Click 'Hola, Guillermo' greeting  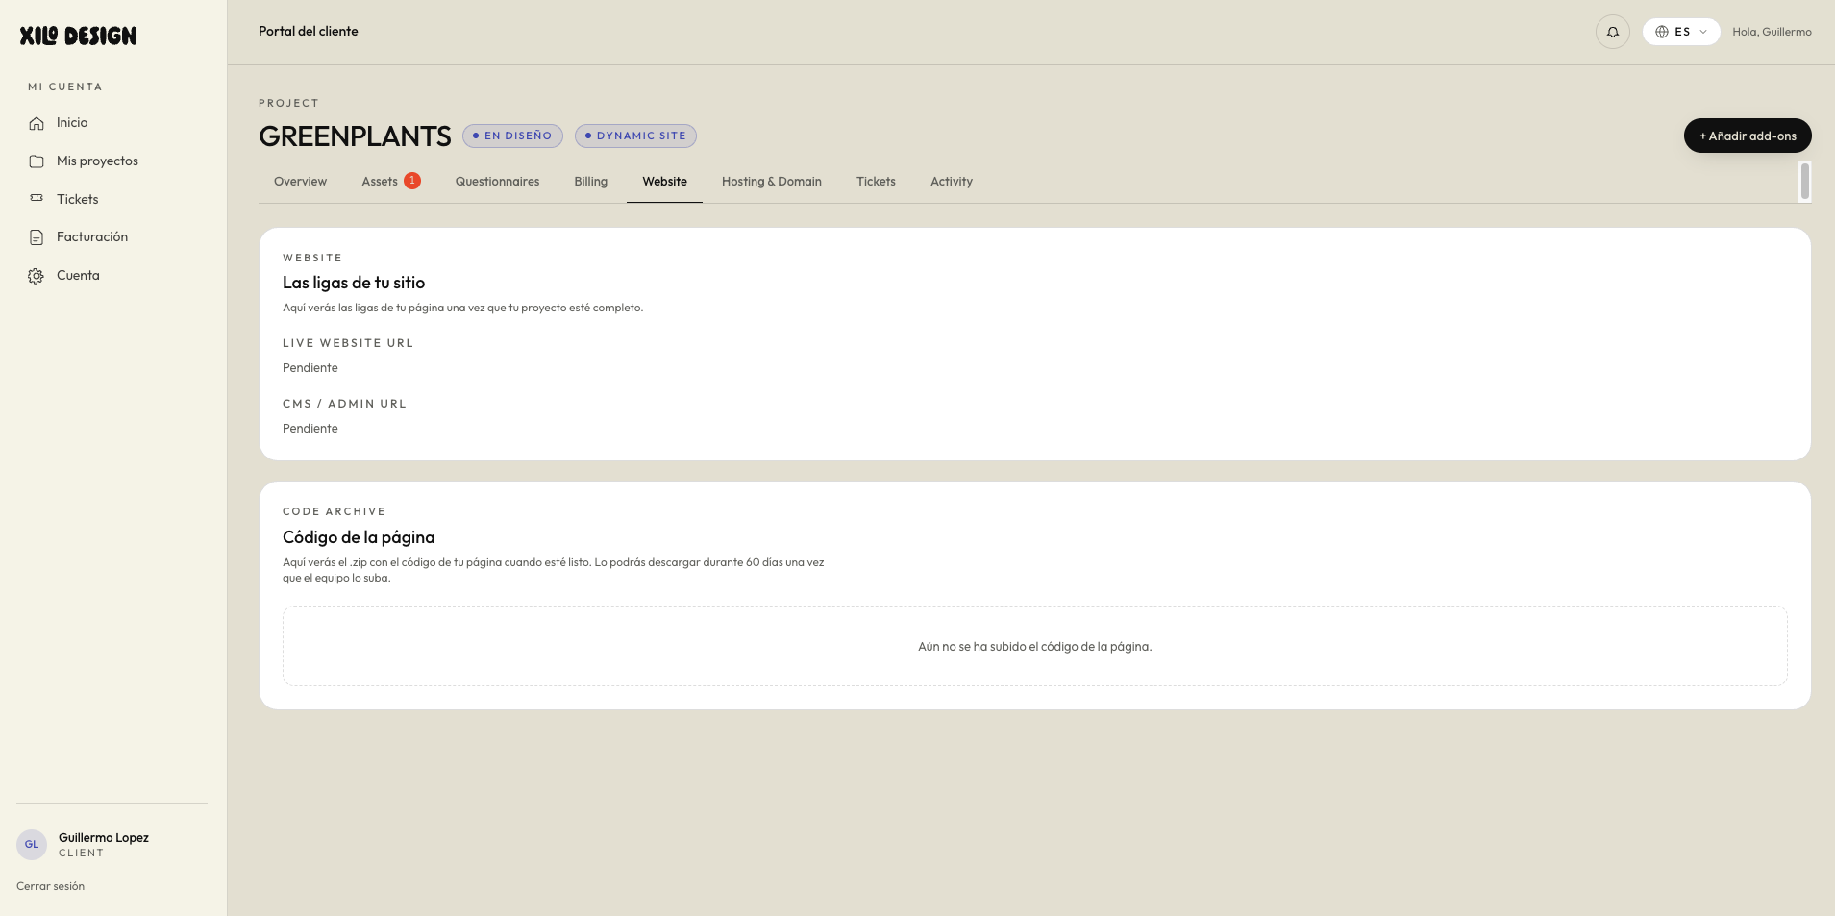coord(1772,32)
